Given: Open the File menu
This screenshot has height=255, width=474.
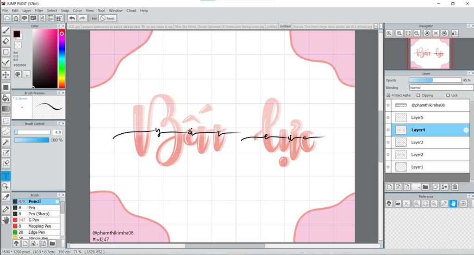Looking at the screenshot, I should (5, 10).
